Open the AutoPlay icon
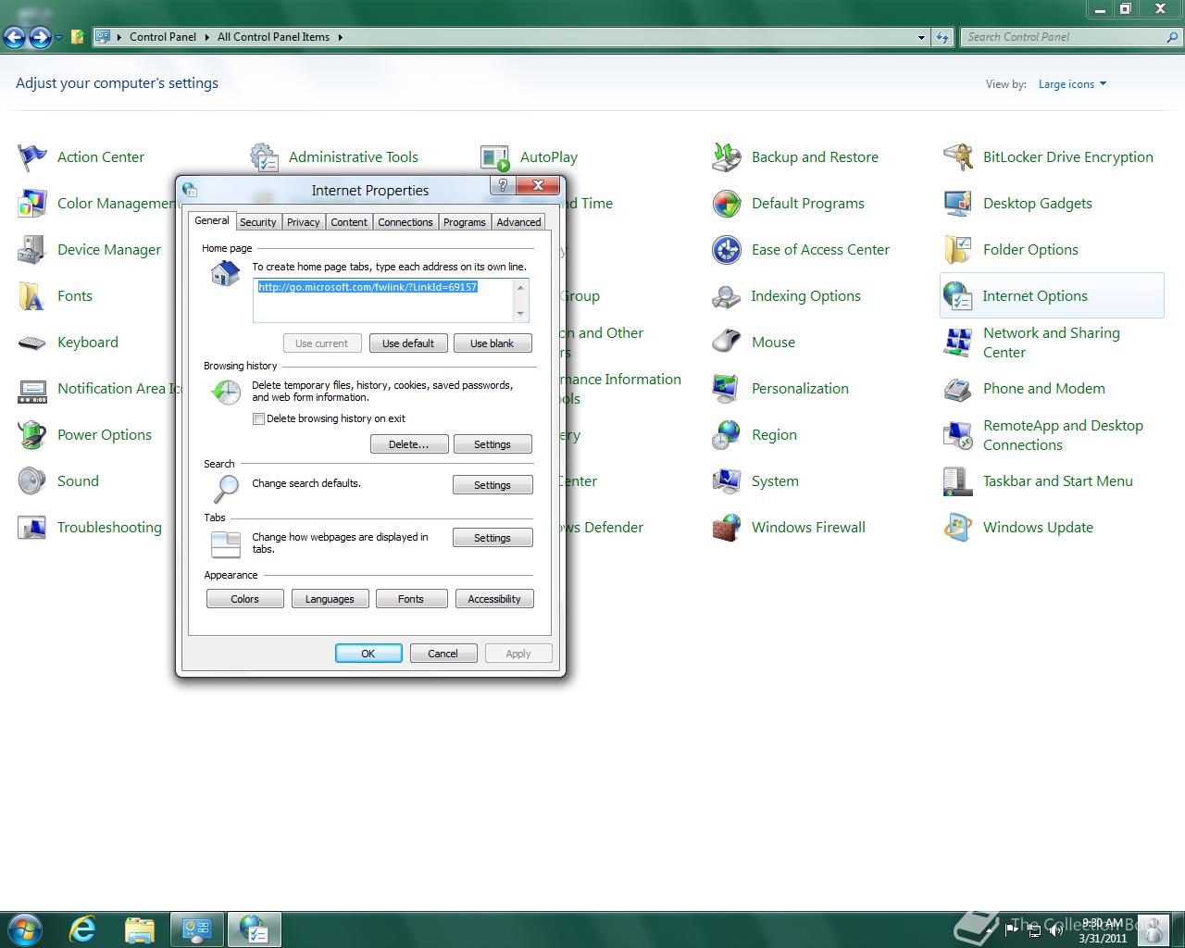The image size is (1185, 948). click(x=495, y=157)
